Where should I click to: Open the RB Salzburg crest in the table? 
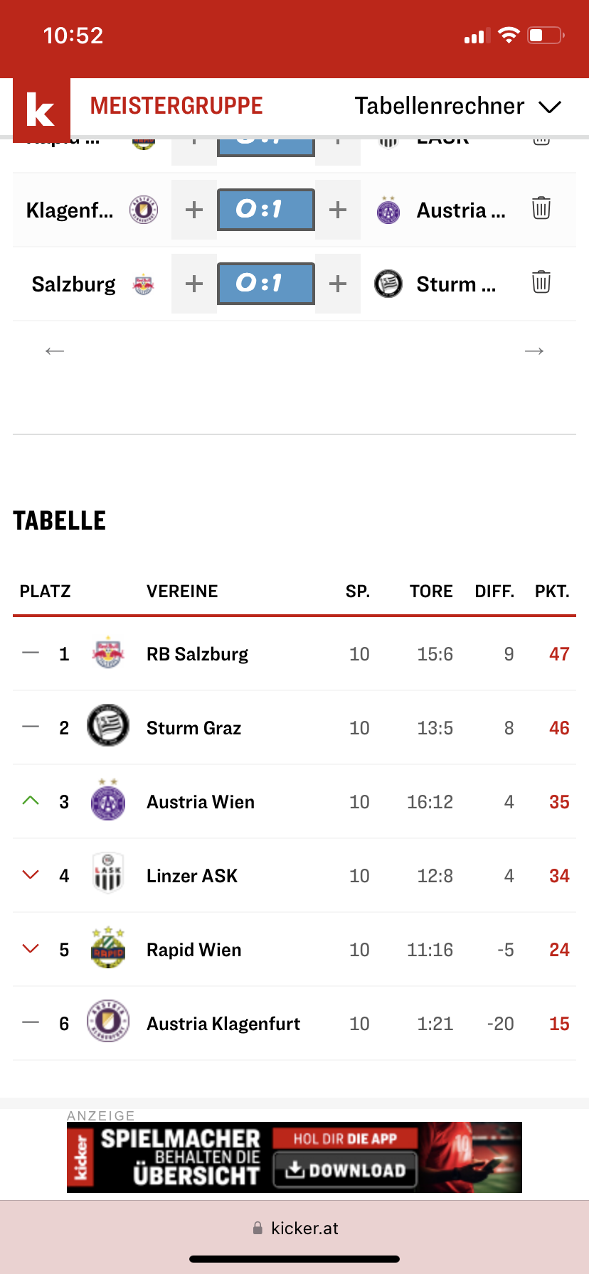(108, 653)
